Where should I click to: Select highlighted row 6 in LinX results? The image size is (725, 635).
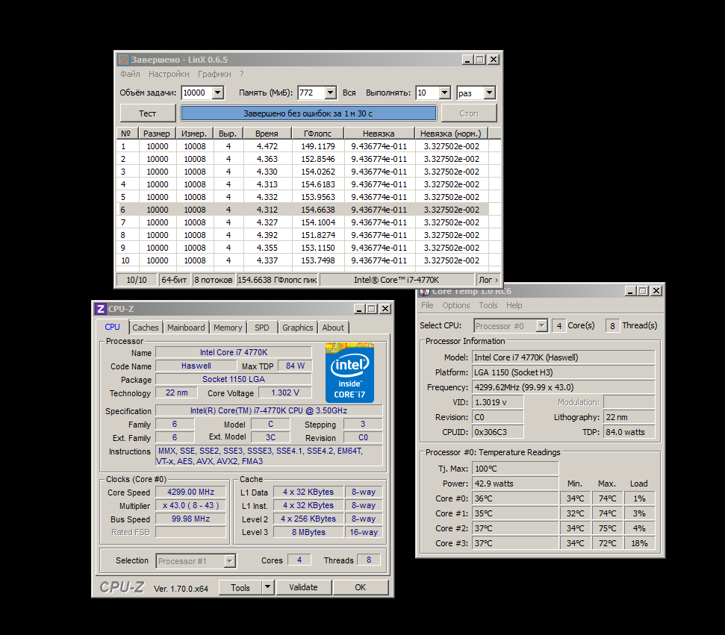point(303,210)
